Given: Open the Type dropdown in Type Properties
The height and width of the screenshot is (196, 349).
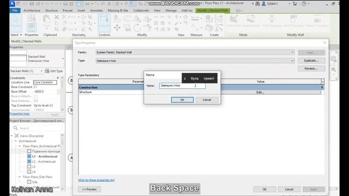Looking at the screenshot, I should (x=292, y=60).
